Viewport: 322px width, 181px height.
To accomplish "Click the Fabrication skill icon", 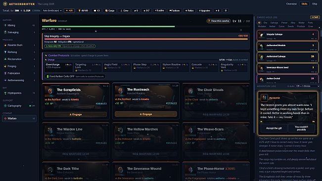I will [5, 73].
